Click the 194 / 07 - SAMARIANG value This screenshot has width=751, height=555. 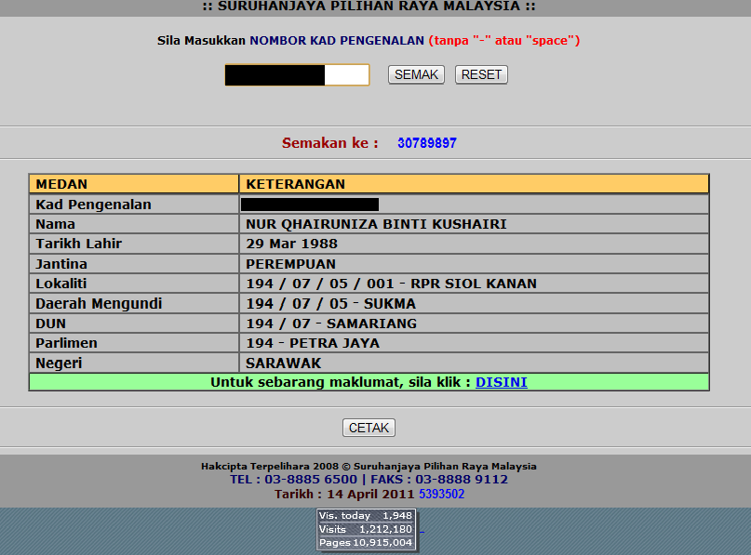[x=331, y=324]
